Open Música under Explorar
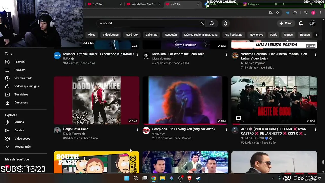 23,122
